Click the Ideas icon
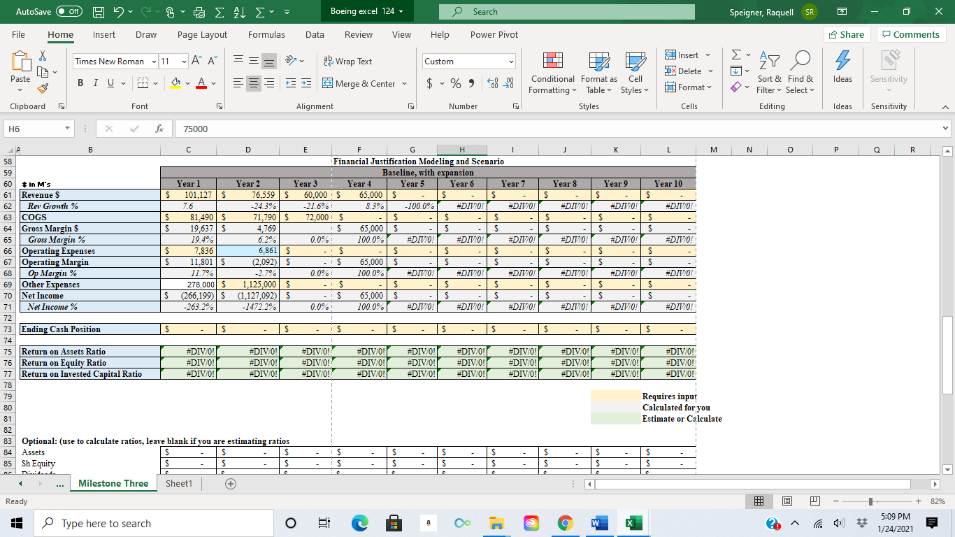The width and height of the screenshot is (955, 537). point(842,70)
